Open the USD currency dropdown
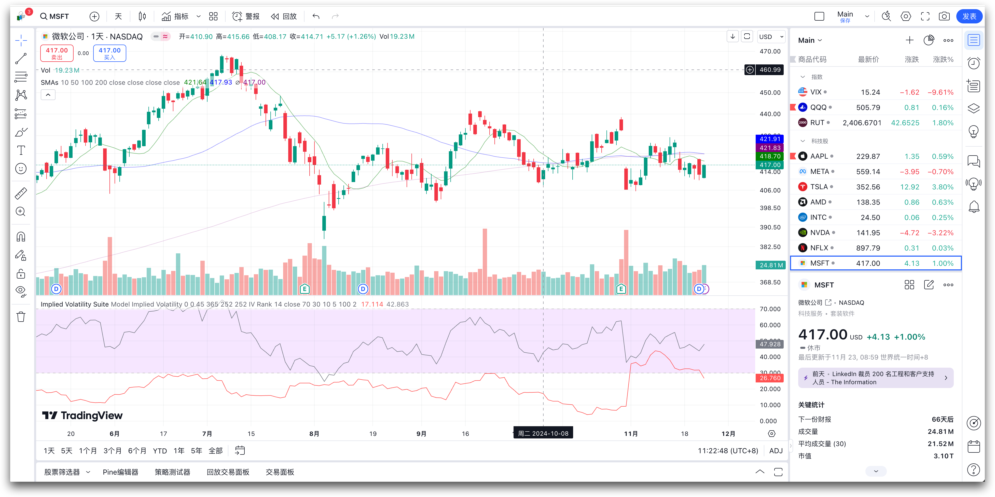995x497 pixels. click(771, 37)
